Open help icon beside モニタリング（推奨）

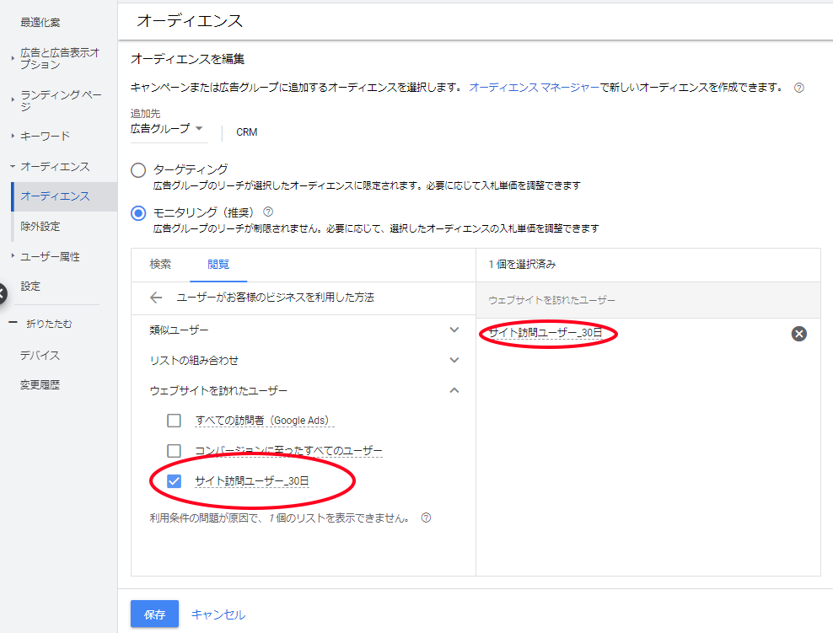[x=268, y=212]
